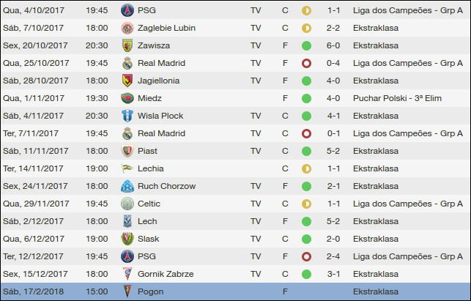Open the 5-2 result against Piast

333,151
